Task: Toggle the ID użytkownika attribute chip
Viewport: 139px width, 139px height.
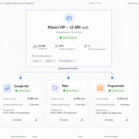Action: click(x=67, y=61)
